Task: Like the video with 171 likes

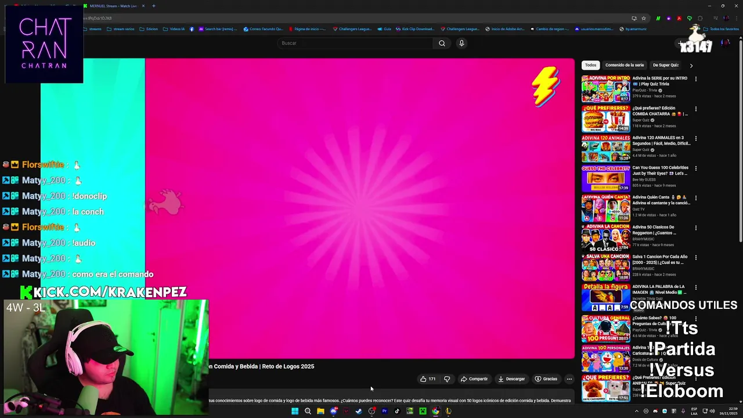Action: [x=428, y=379]
